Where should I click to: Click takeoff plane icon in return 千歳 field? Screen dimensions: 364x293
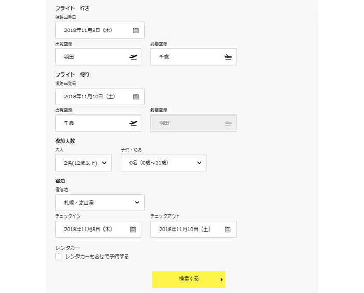(133, 123)
